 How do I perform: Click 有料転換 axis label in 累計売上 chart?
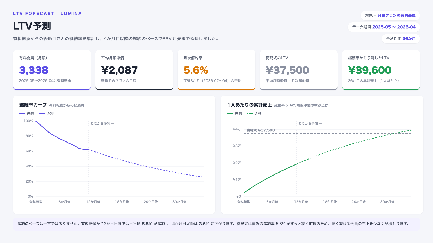tap(244, 202)
